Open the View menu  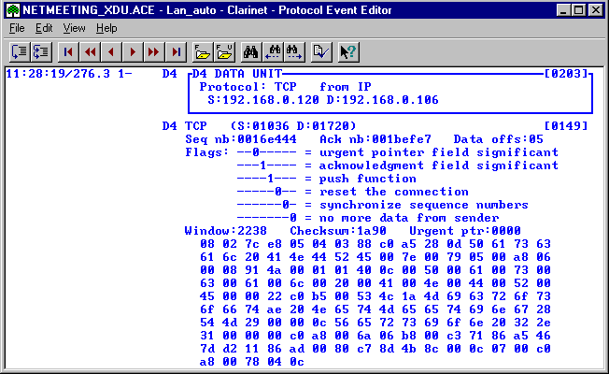click(x=74, y=28)
